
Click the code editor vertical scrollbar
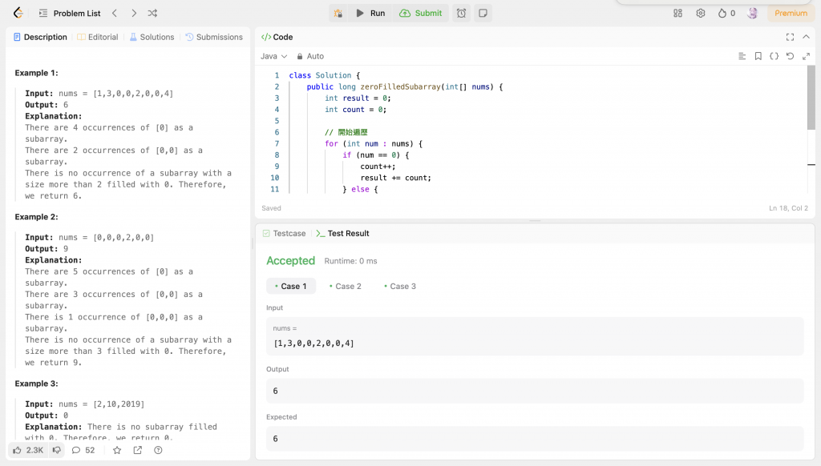tap(811, 98)
